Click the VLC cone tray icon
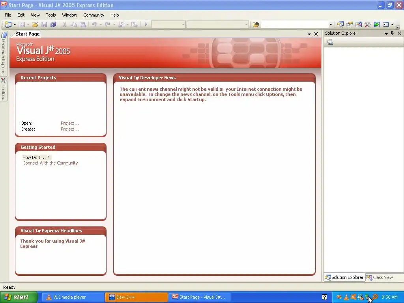 [x=346, y=297]
